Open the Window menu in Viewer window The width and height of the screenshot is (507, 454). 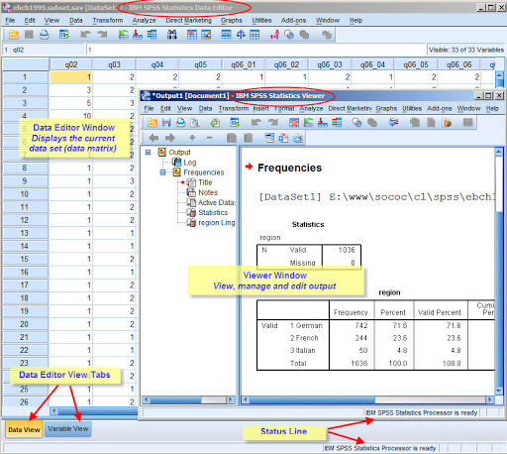point(468,108)
